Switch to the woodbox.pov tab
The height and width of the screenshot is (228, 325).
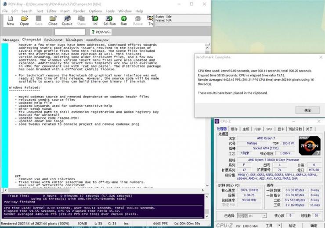click(x=97, y=40)
